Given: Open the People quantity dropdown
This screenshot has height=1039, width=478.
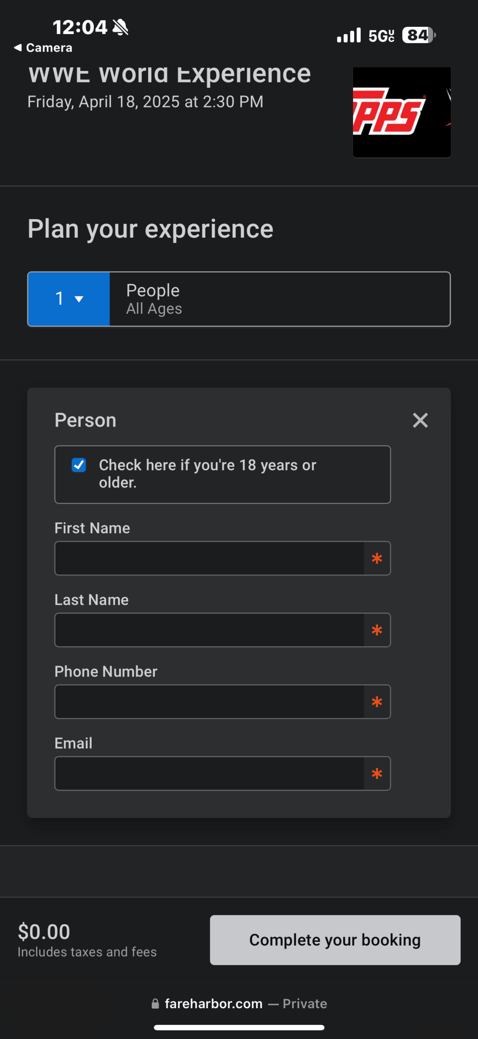Looking at the screenshot, I should [69, 299].
